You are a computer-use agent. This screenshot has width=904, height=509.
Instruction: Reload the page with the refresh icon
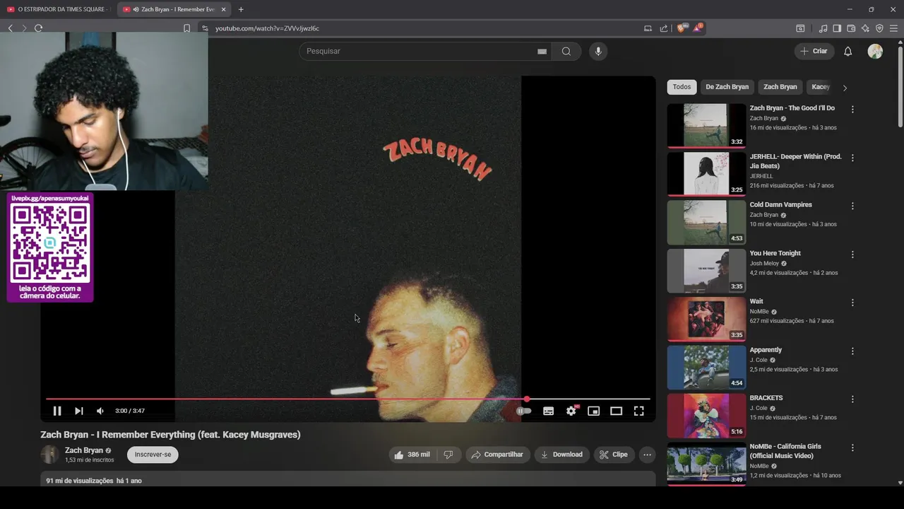click(x=38, y=28)
